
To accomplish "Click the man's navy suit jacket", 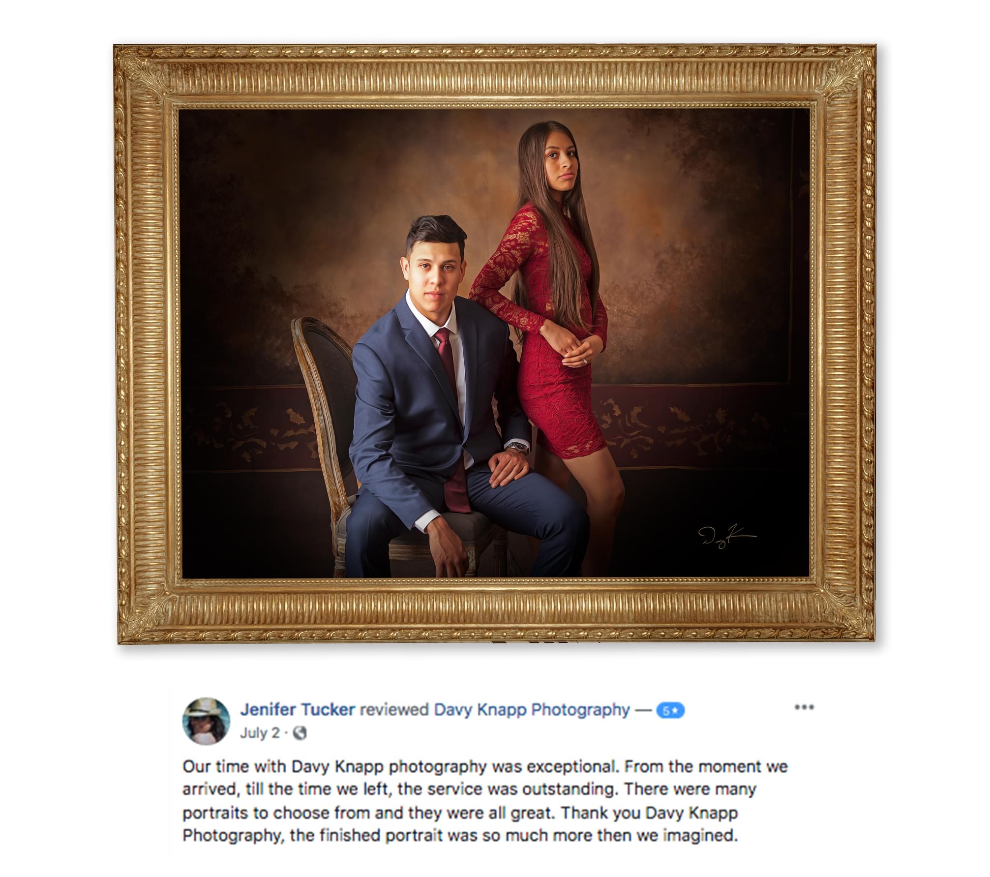I will pos(423,408).
